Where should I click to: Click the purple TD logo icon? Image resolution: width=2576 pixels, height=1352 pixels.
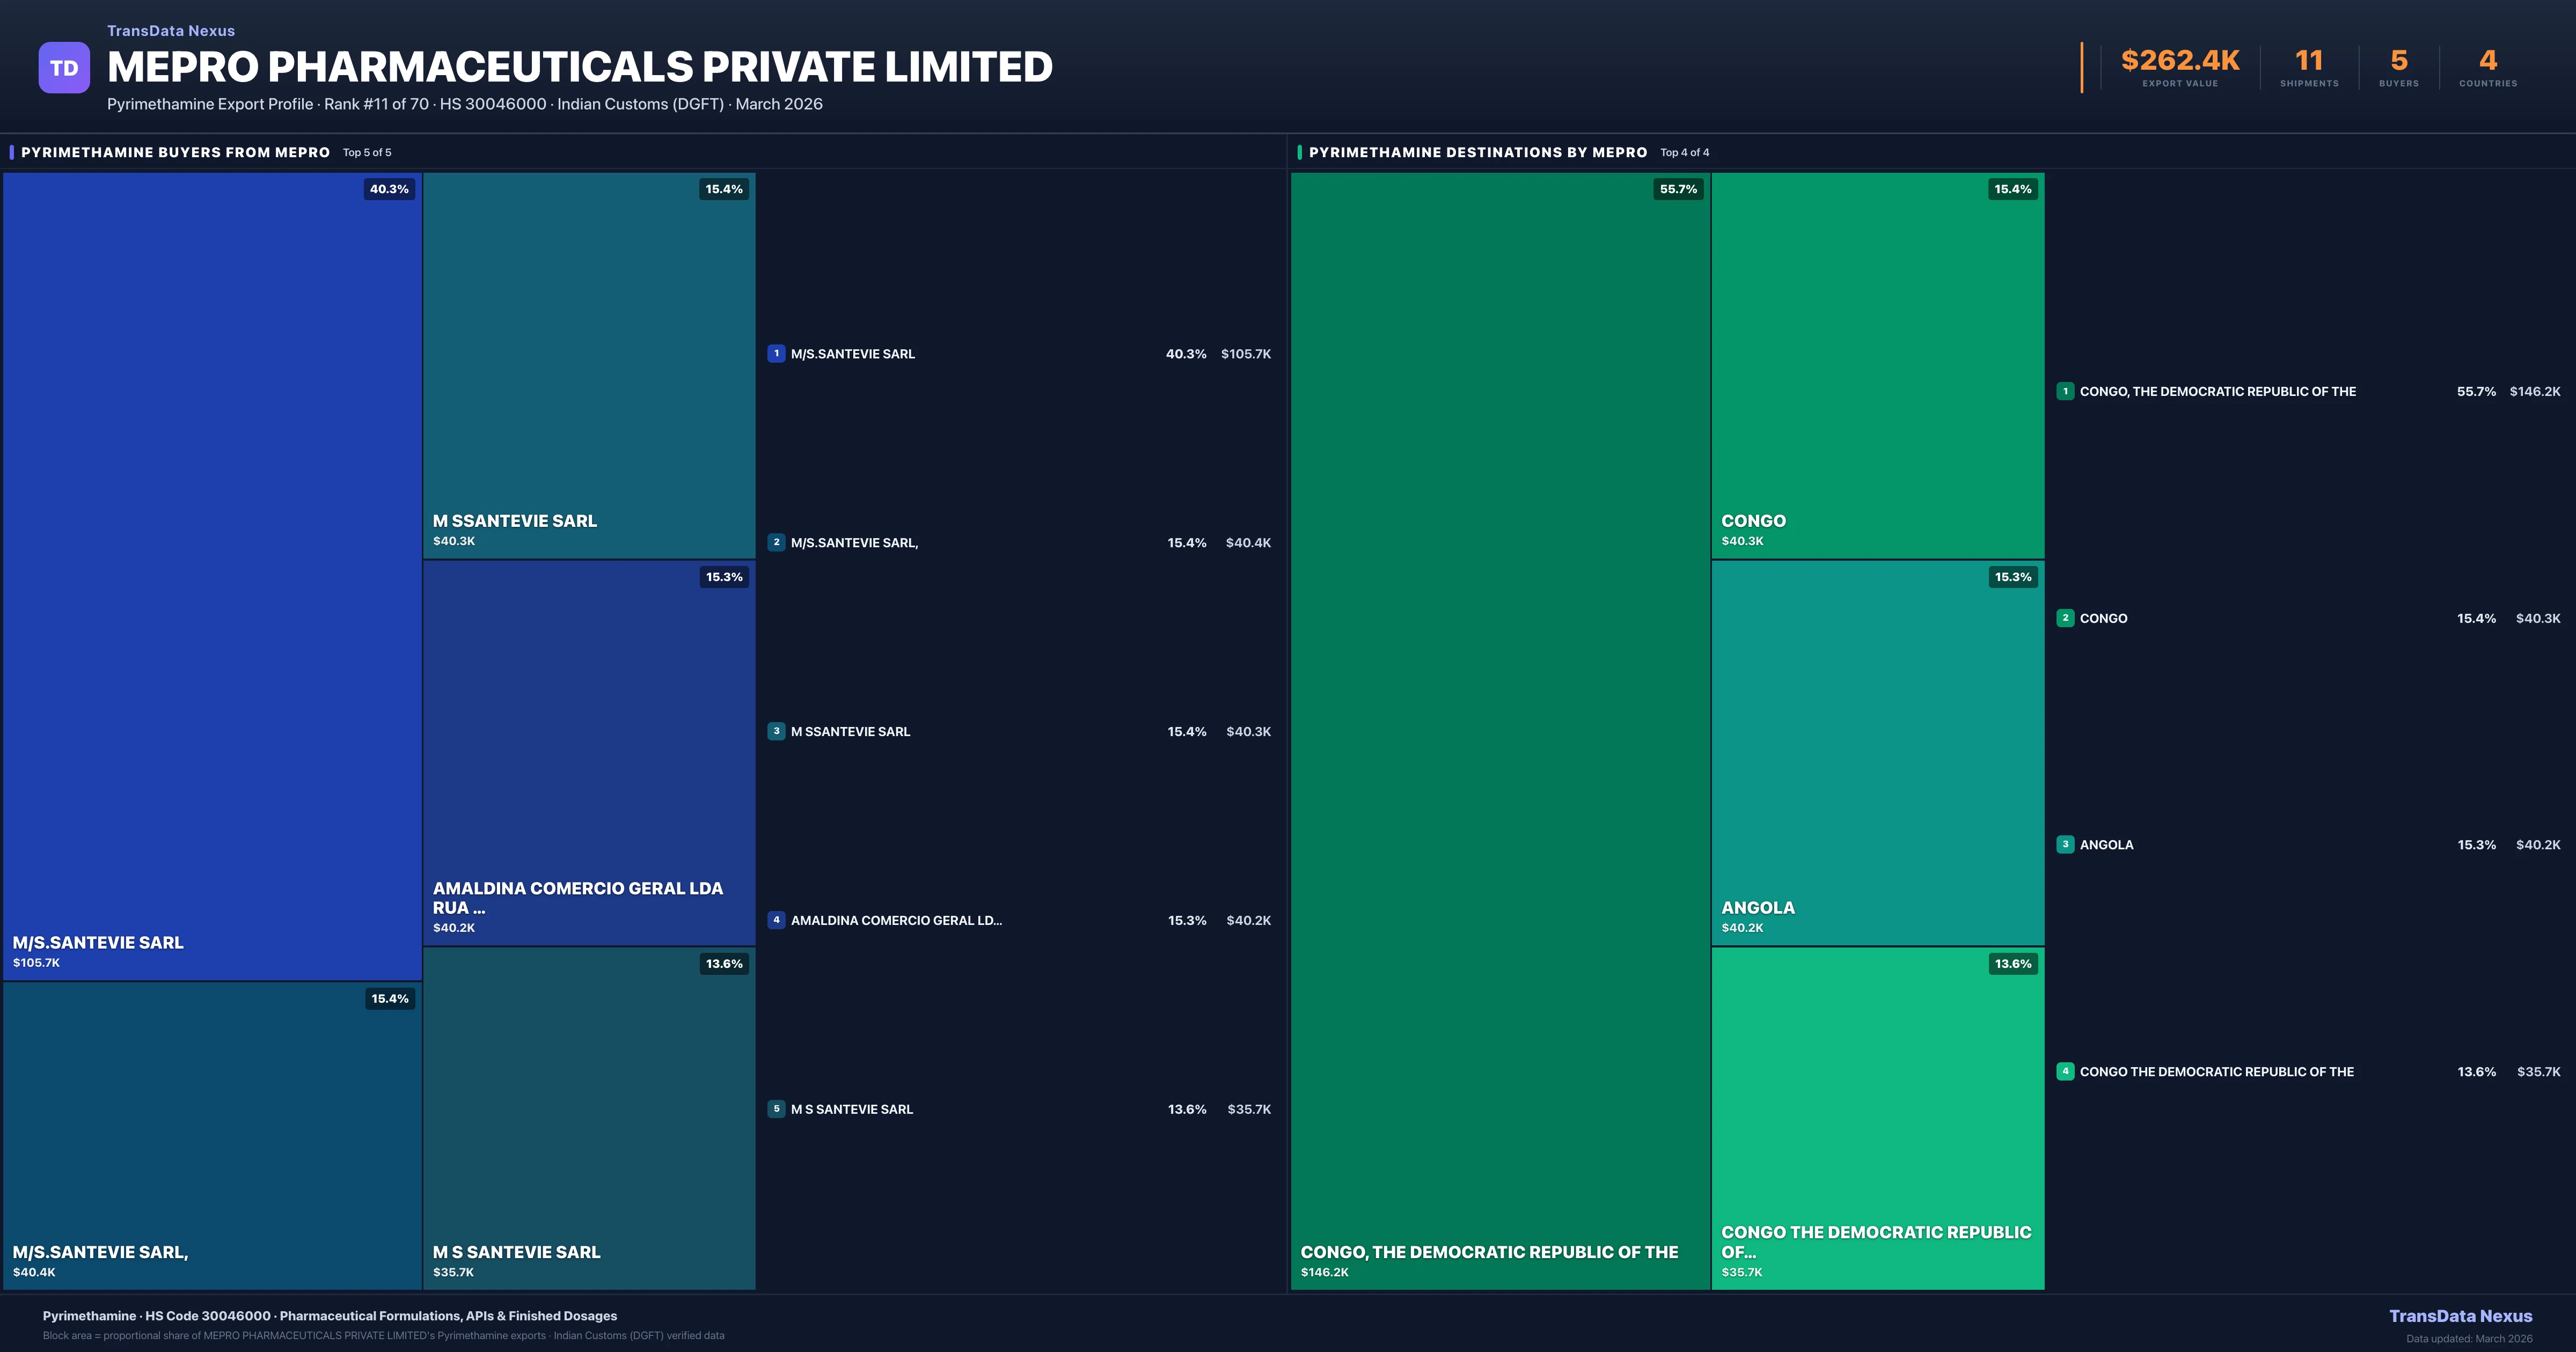coord(64,68)
